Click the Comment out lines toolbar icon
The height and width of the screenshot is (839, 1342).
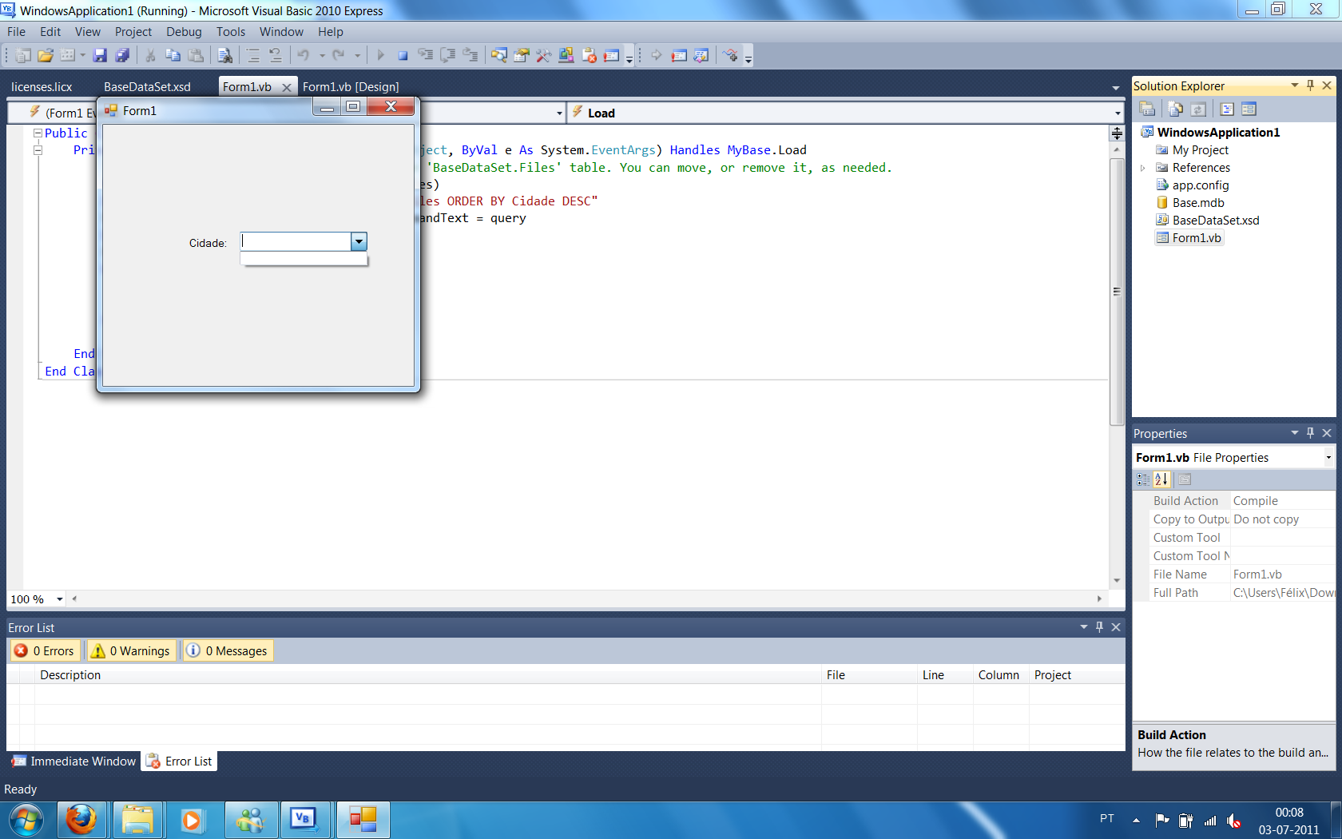tap(253, 55)
